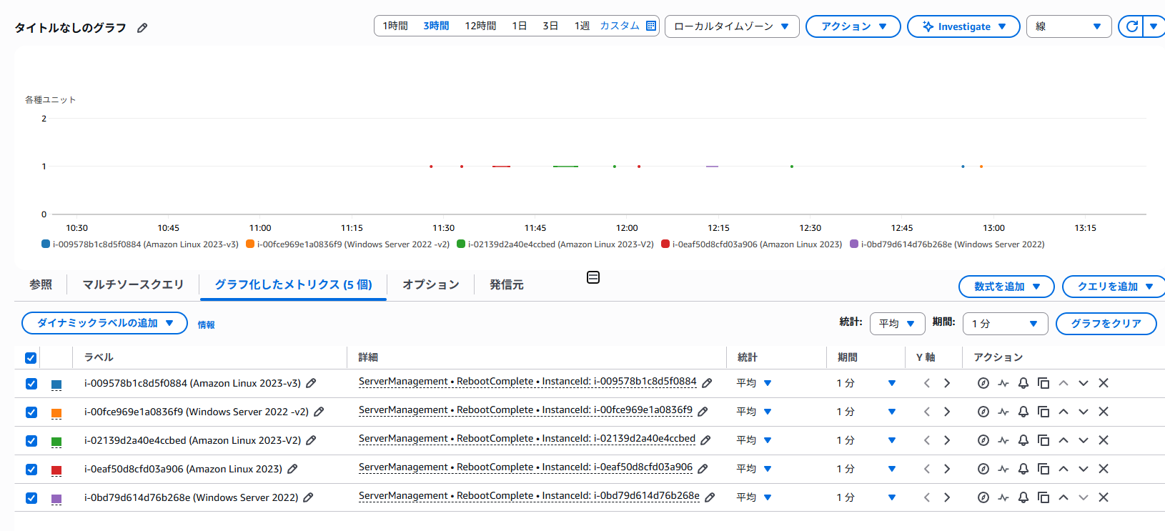The width and height of the screenshot is (1165, 531).
Task: Open the 線 graph type dropdown
Action: pyautogui.click(x=1069, y=26)
